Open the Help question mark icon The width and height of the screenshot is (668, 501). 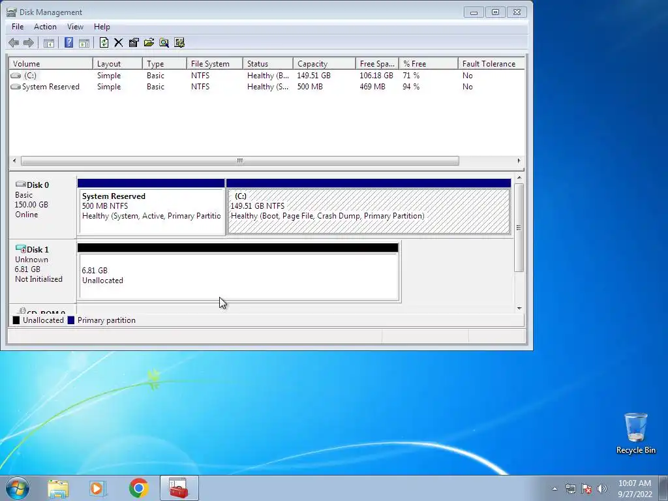68,42
